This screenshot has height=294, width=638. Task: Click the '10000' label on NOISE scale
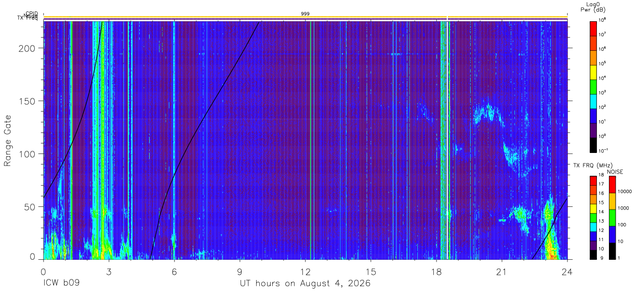[624, 191]
